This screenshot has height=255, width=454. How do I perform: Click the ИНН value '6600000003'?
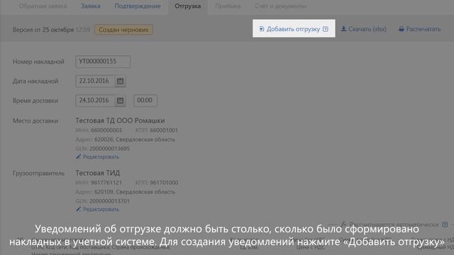point(106,130)
